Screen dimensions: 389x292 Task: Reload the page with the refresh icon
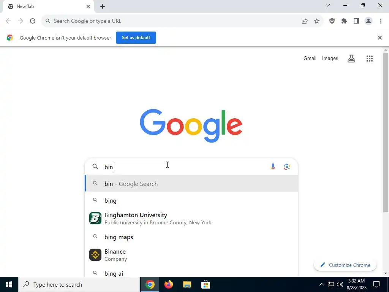(33, 21)
